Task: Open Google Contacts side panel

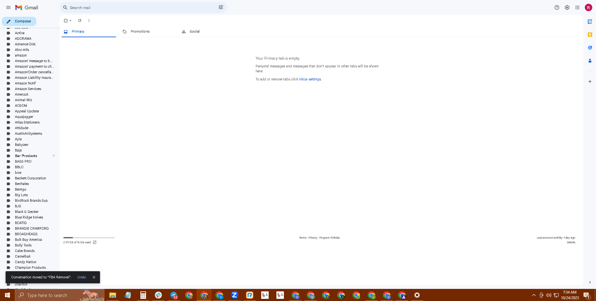Action: pyautogui.click(x=590, y=61)
